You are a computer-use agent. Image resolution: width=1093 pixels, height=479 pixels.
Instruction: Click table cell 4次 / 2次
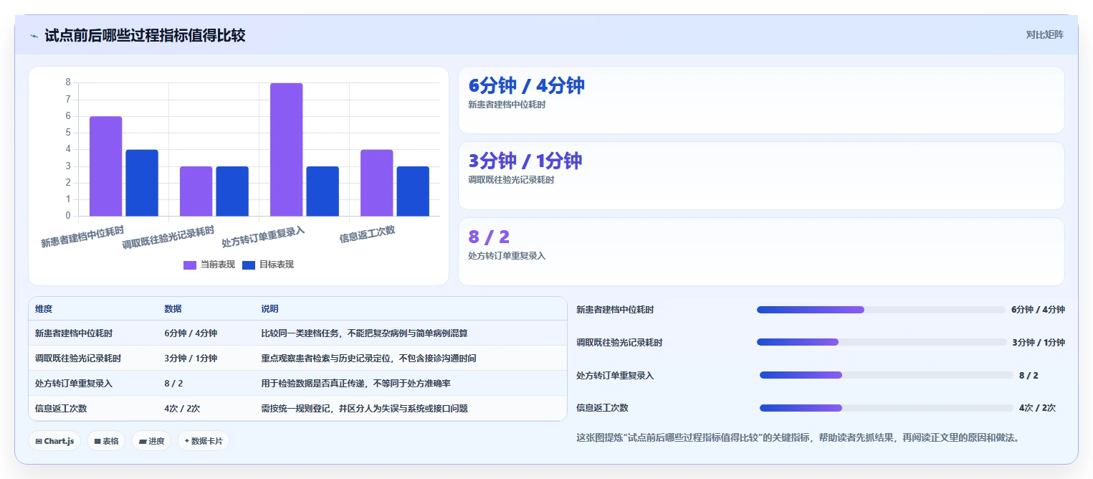click(x=182, y=409)
